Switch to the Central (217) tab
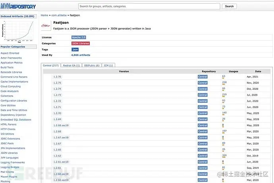 click(x=51, y=65)
